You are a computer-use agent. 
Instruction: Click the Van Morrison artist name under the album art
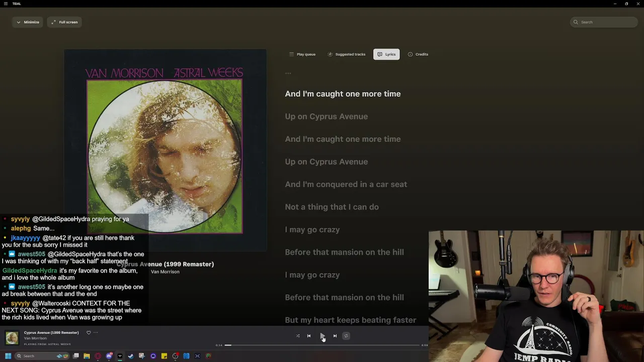(165, 272)
